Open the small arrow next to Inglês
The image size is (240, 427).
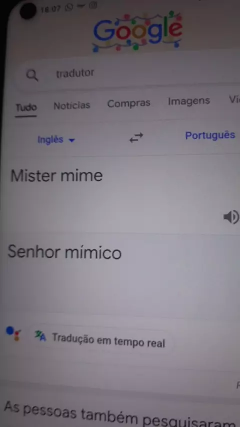pos(72,141)
